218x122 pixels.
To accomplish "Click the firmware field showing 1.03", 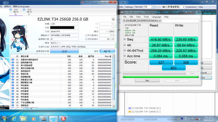I will tap(64, 24).
